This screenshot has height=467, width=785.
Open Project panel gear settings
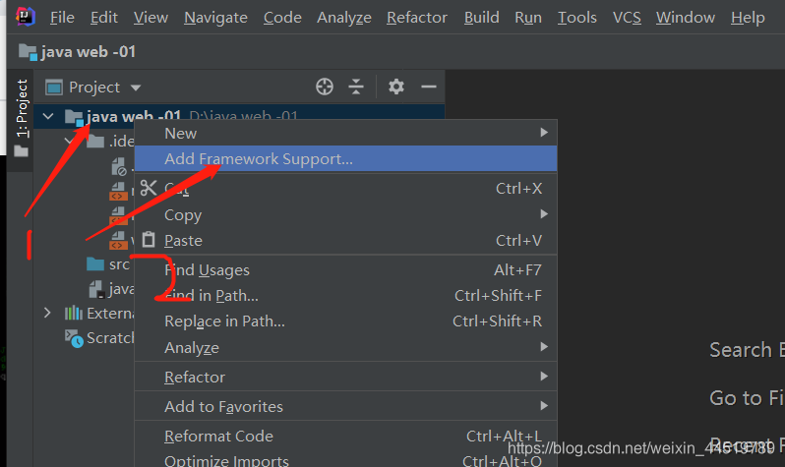tap(396, 87)
